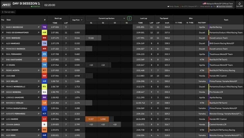Click the 02:20:00 session timer
The width and height of the screenshot is (244, 138).
coord(50,5)
